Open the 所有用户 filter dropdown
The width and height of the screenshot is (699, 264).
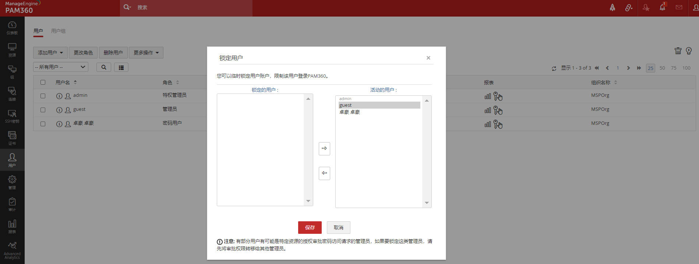click(x=61, y=67)
